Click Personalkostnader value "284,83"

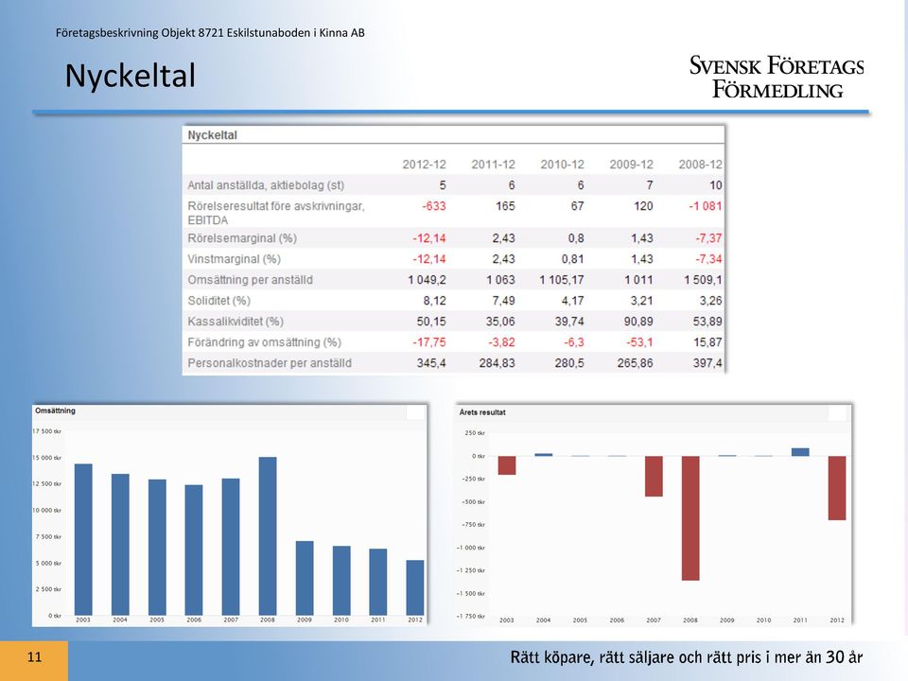(x=497, y=363)
